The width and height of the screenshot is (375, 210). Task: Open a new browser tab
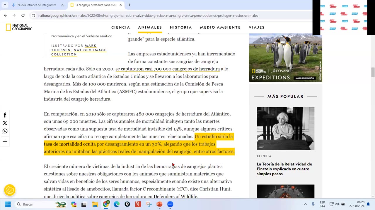(129, 5)
